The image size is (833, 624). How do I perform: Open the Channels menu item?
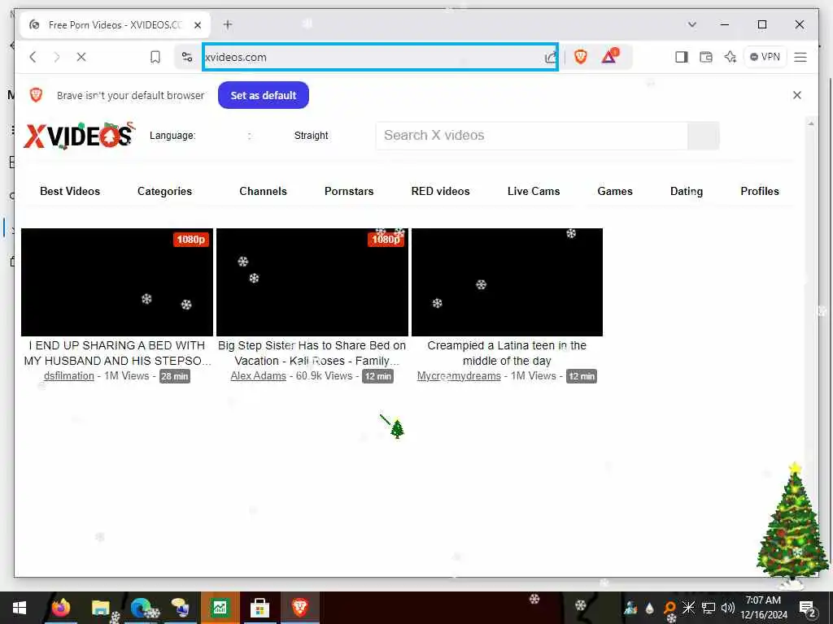coord(263,191)
